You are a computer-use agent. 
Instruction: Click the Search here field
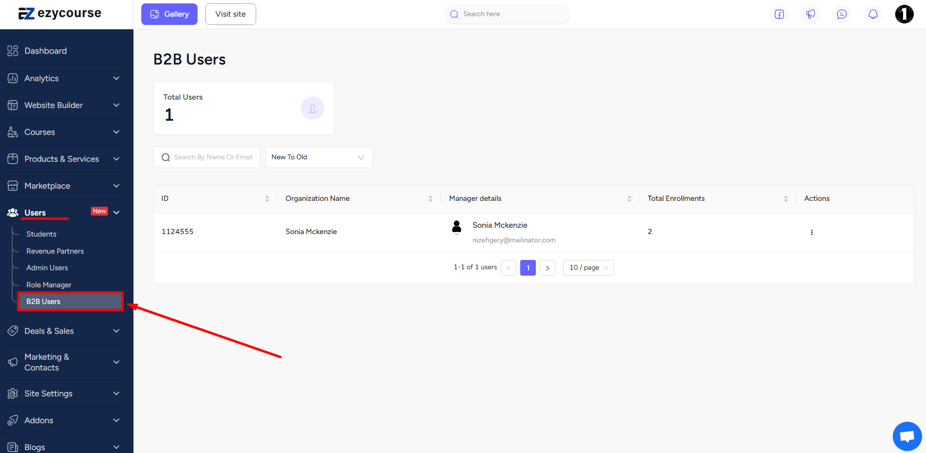[507, 14]
